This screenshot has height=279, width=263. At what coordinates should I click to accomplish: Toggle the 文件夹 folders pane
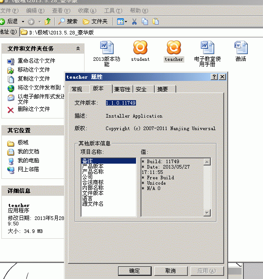(x=95, y=21)
